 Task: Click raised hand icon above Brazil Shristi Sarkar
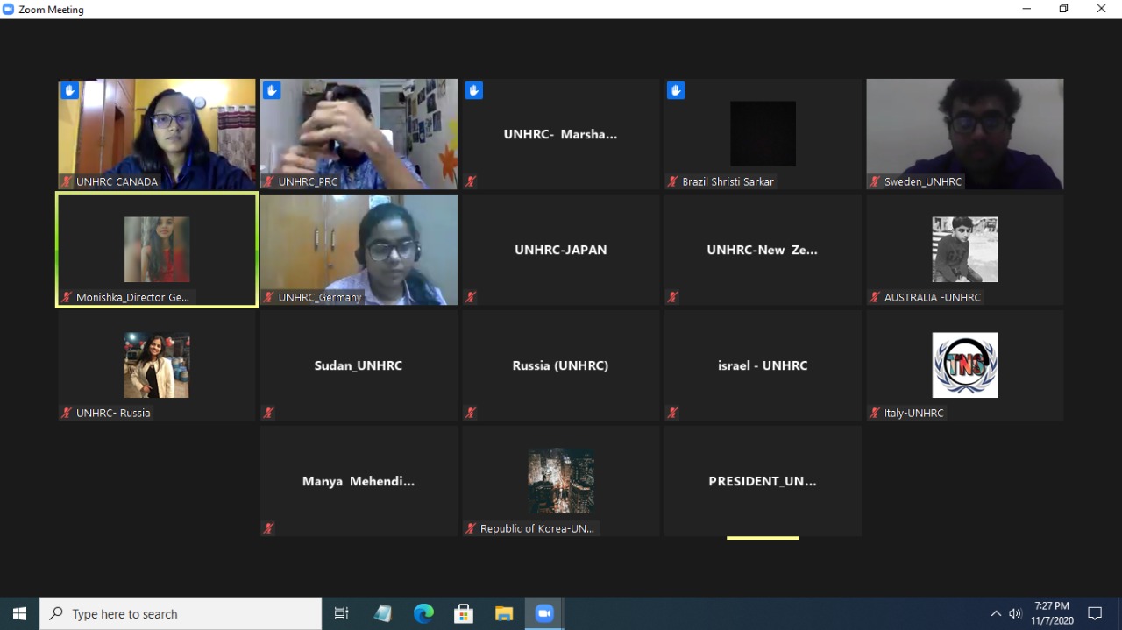pos(676,90)
